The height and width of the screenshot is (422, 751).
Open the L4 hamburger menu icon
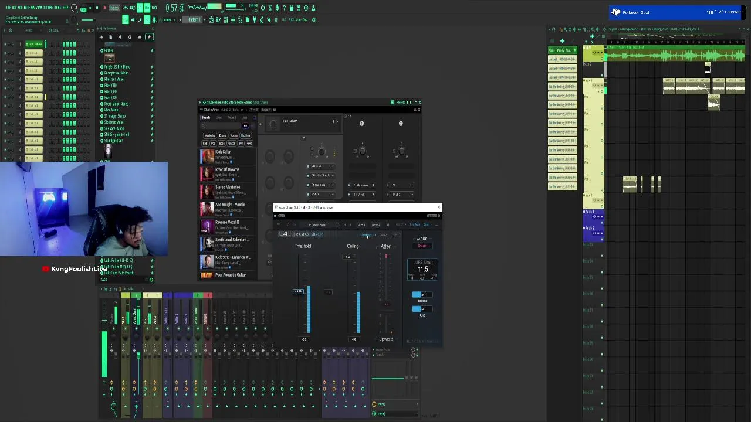tap(437, 224)
